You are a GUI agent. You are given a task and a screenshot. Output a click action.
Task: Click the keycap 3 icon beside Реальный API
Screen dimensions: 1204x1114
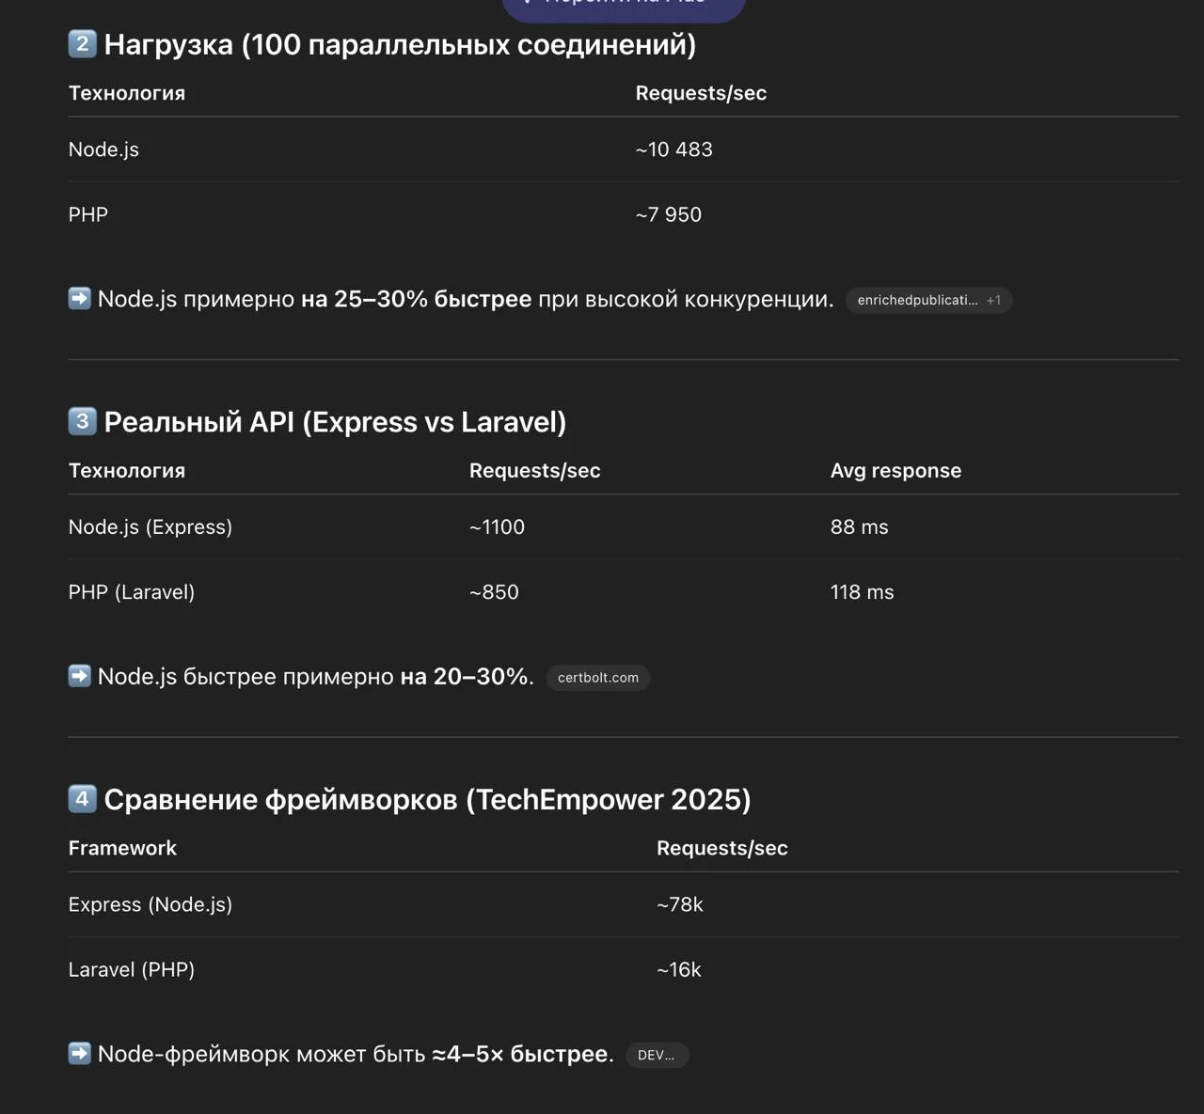(x=82, y=421)
